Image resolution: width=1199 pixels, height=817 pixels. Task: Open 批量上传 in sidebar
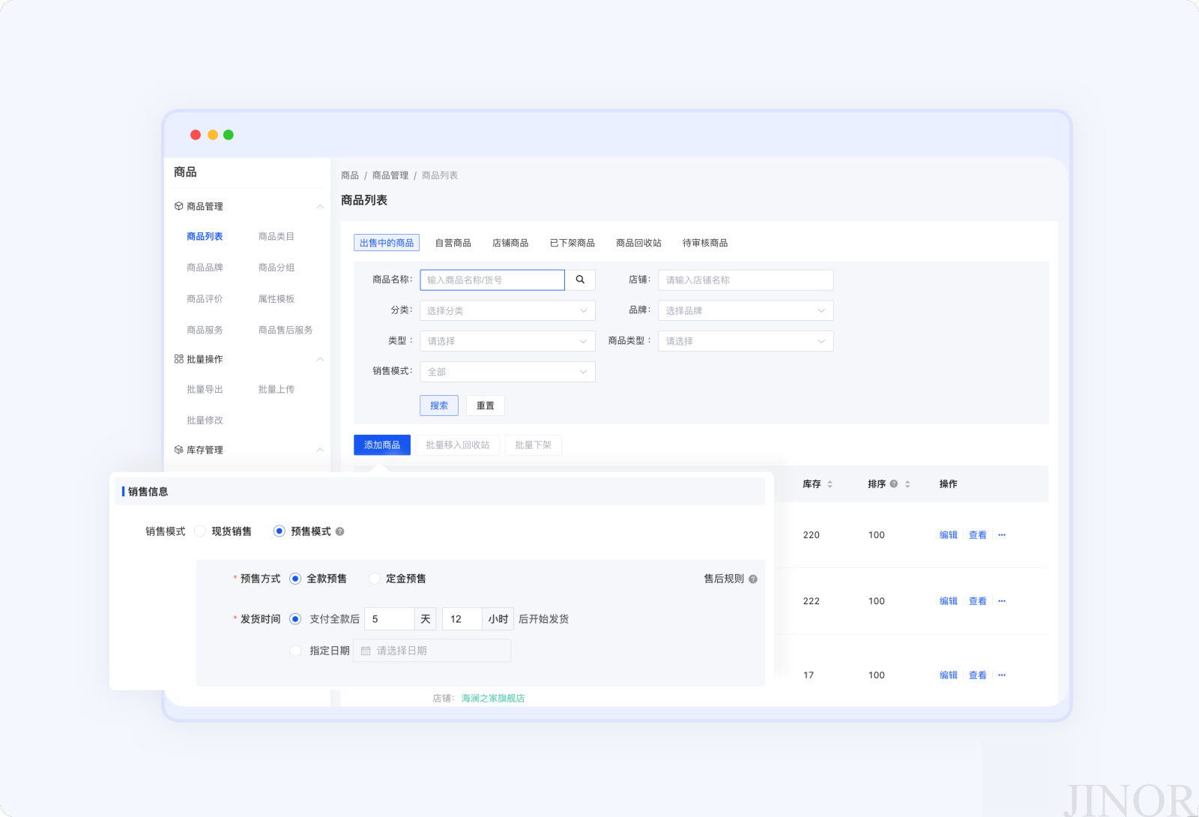coord(277,390)
